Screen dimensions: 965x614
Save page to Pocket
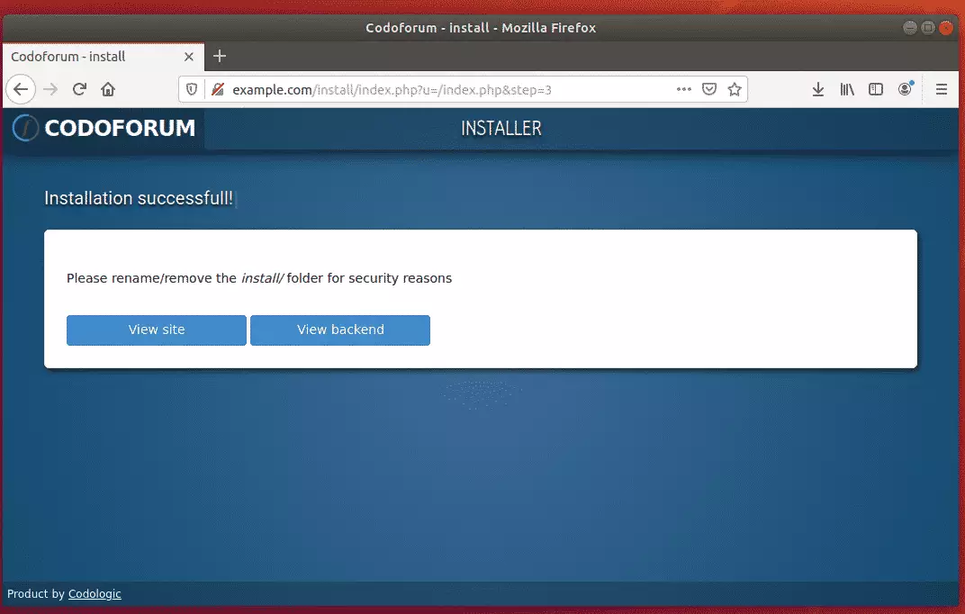(x=709, y=89)
